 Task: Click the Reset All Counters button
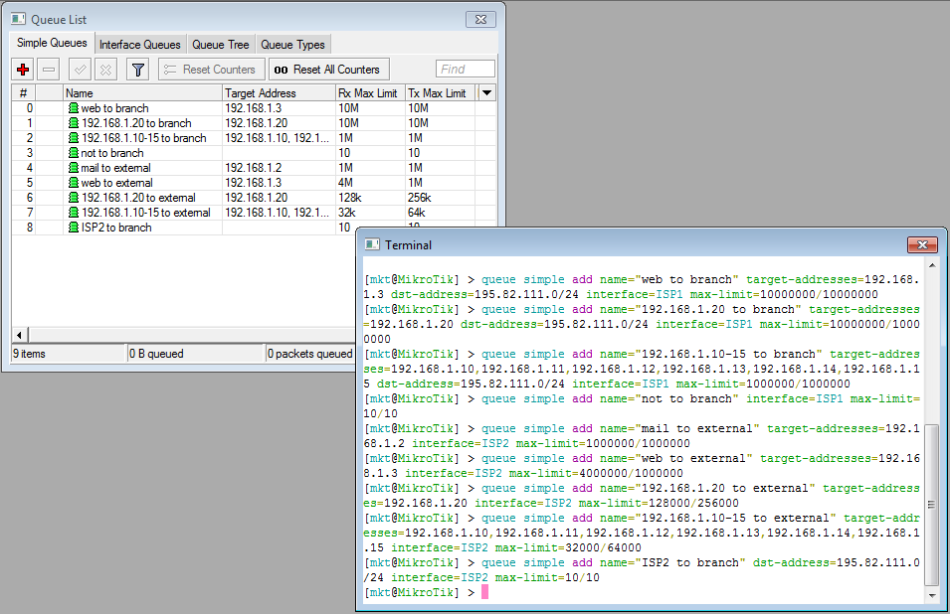pyautogui.click(x=328, y=70)
